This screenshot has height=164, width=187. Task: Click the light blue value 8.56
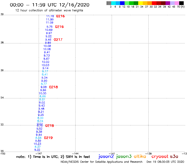[38, 138]
